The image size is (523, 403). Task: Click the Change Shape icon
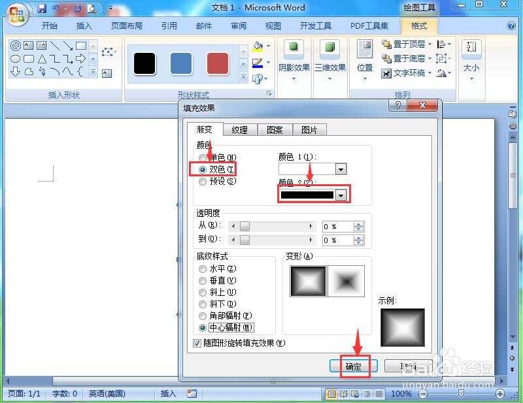(258, 78)
